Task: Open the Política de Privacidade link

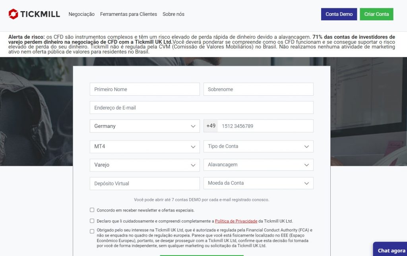Action: click(236, 221)
